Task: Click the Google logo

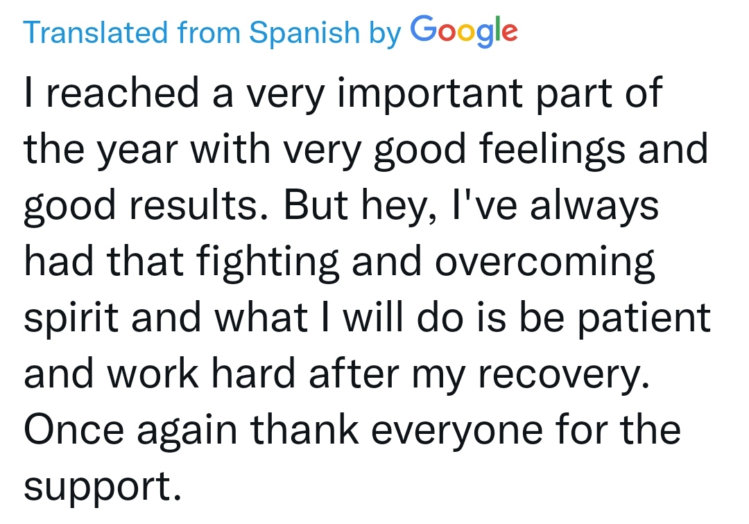Action: coord(464,31)
